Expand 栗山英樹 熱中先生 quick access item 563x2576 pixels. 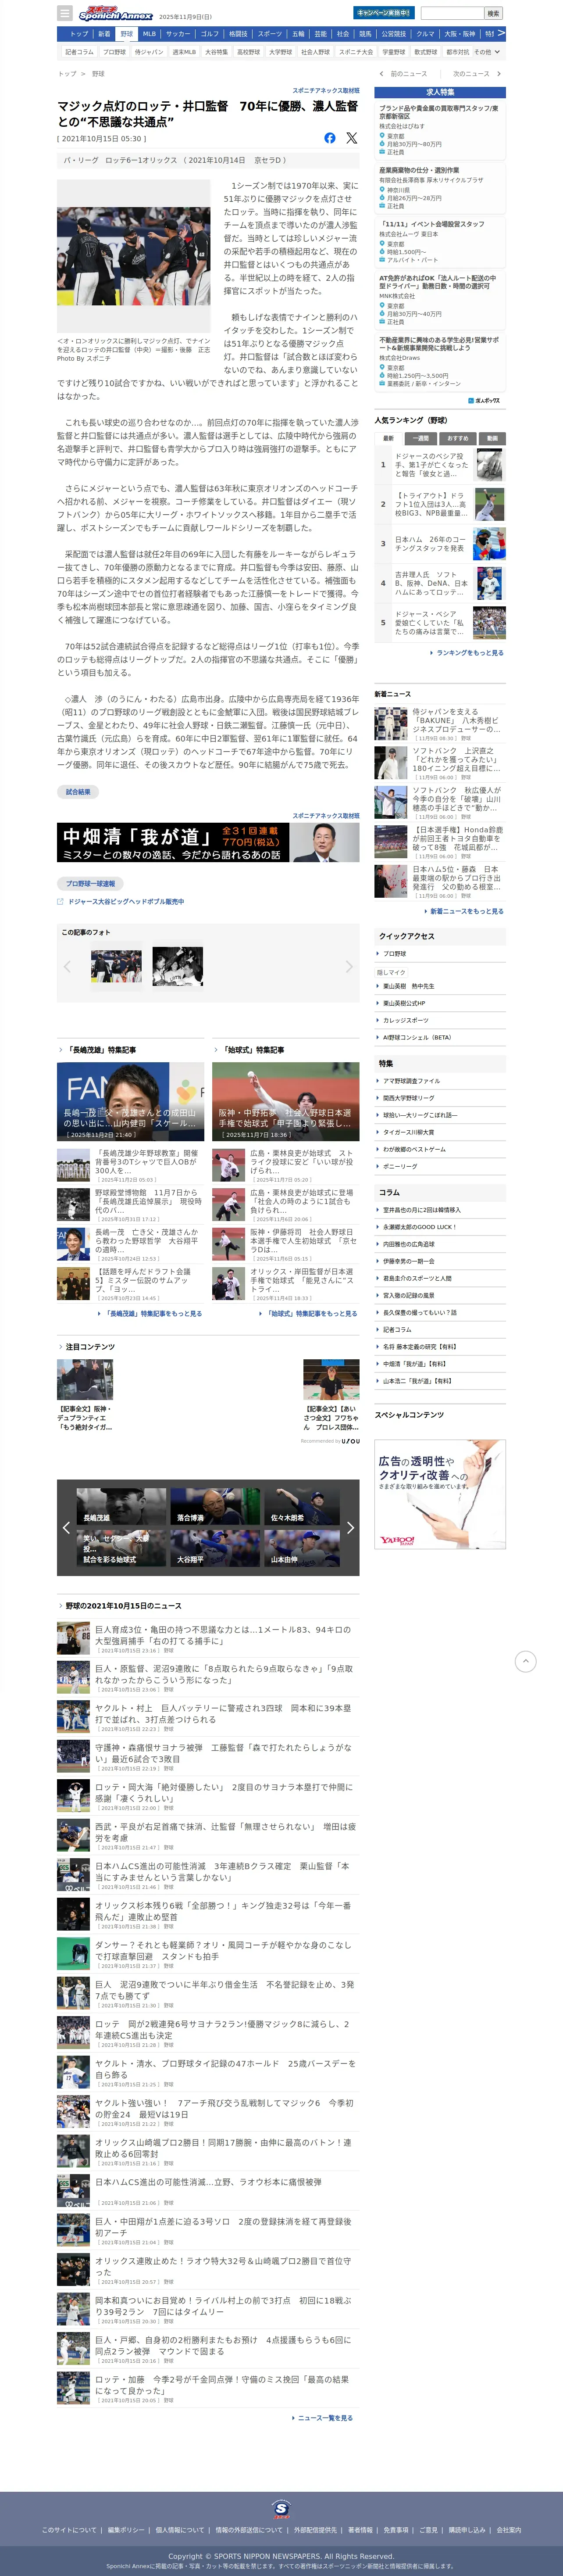tap(440, 986)
